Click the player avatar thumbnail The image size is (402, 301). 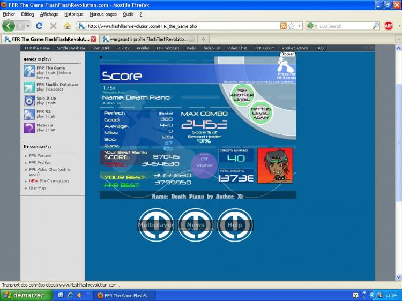pos(275,165)
